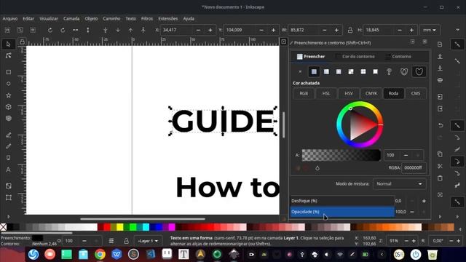The image size is (466, 262).
Task: Raise selection one step
Action: click(x=130, y=30)
